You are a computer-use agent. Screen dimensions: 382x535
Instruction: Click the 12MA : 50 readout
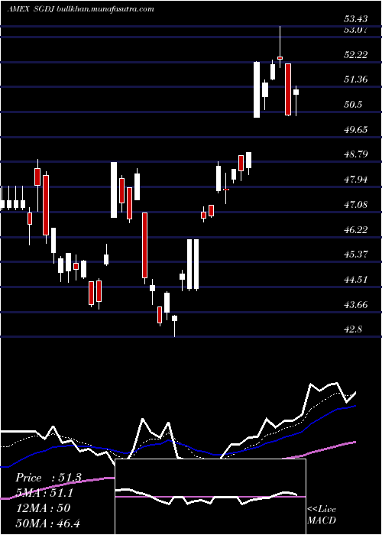pyautogui.click(x=43, y=508)
